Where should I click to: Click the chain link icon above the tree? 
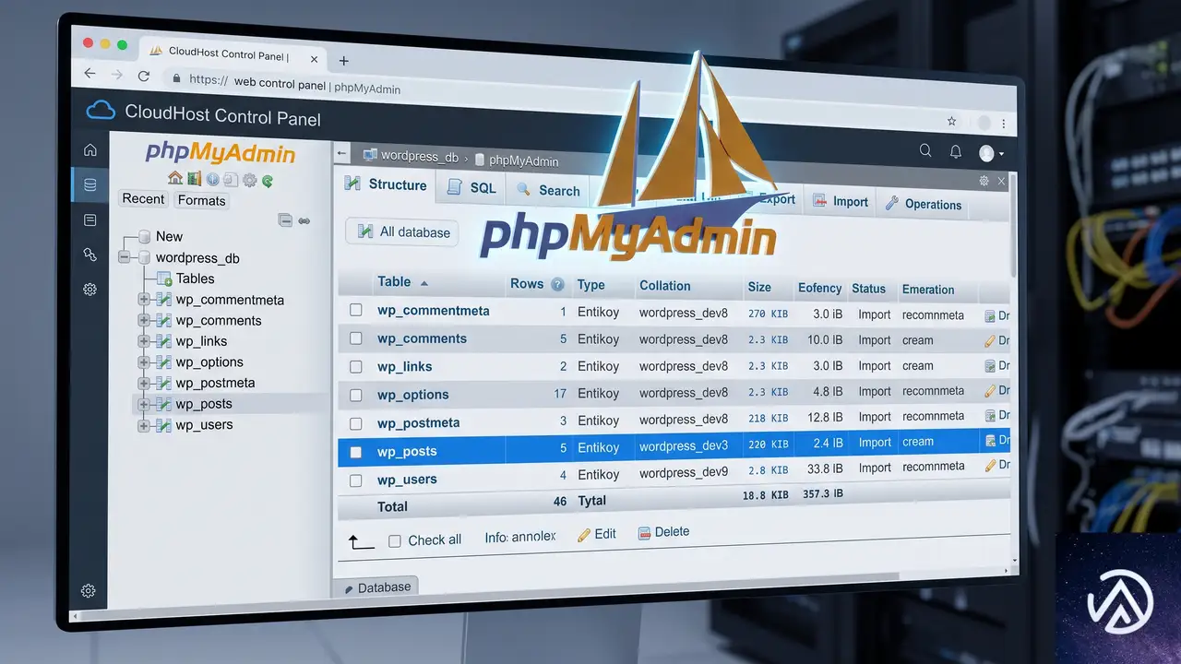[x=304, y=221]
